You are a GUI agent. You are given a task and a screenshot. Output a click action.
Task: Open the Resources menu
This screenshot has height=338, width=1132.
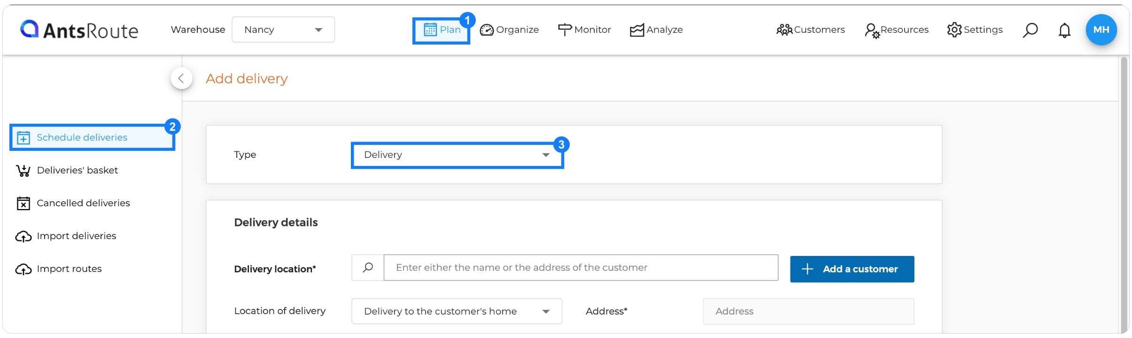pyautogui.click(x=897, y=30)
